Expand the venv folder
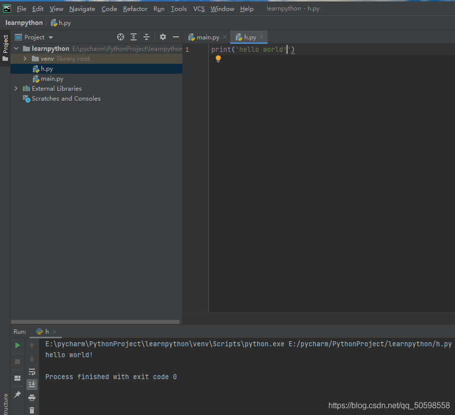This screenshot has height=415, width=455. pos(25,59)
